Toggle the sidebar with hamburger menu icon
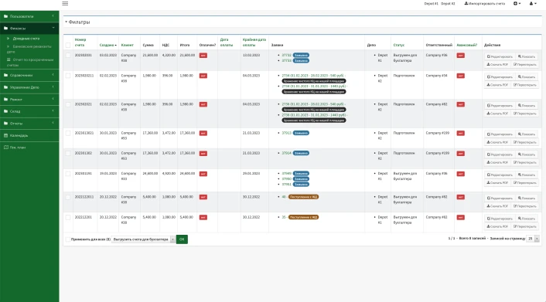 coord(65,4)
